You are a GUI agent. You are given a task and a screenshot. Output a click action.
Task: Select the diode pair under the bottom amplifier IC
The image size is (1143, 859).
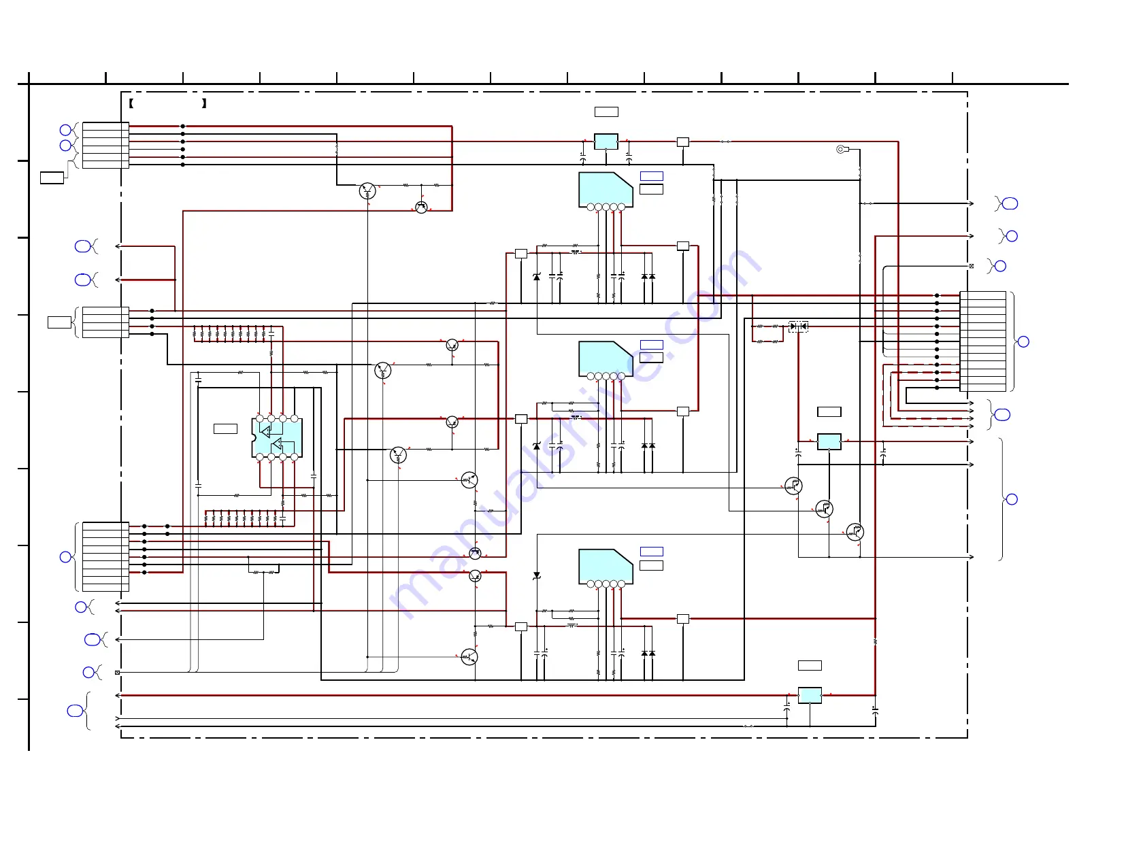click(648, 654)
